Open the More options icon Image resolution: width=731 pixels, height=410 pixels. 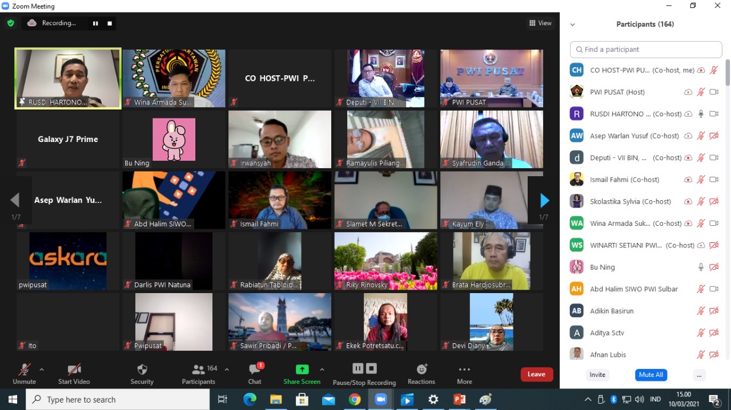(x=464, y=370)
